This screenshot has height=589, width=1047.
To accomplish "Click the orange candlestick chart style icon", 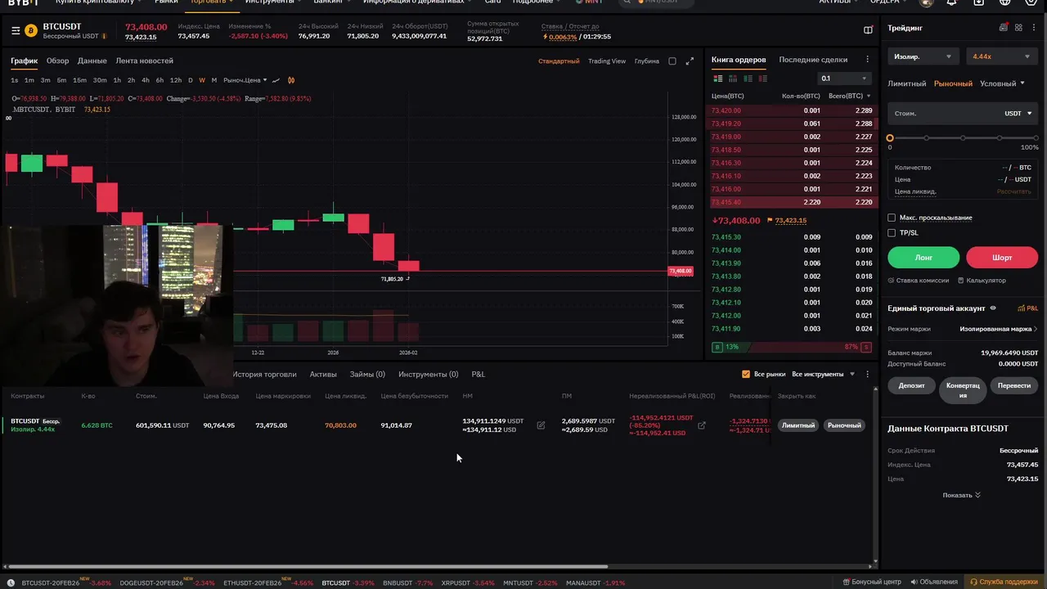I will 291,80.
